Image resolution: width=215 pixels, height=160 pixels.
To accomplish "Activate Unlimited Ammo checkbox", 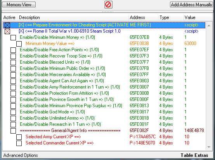I will 13,118.
